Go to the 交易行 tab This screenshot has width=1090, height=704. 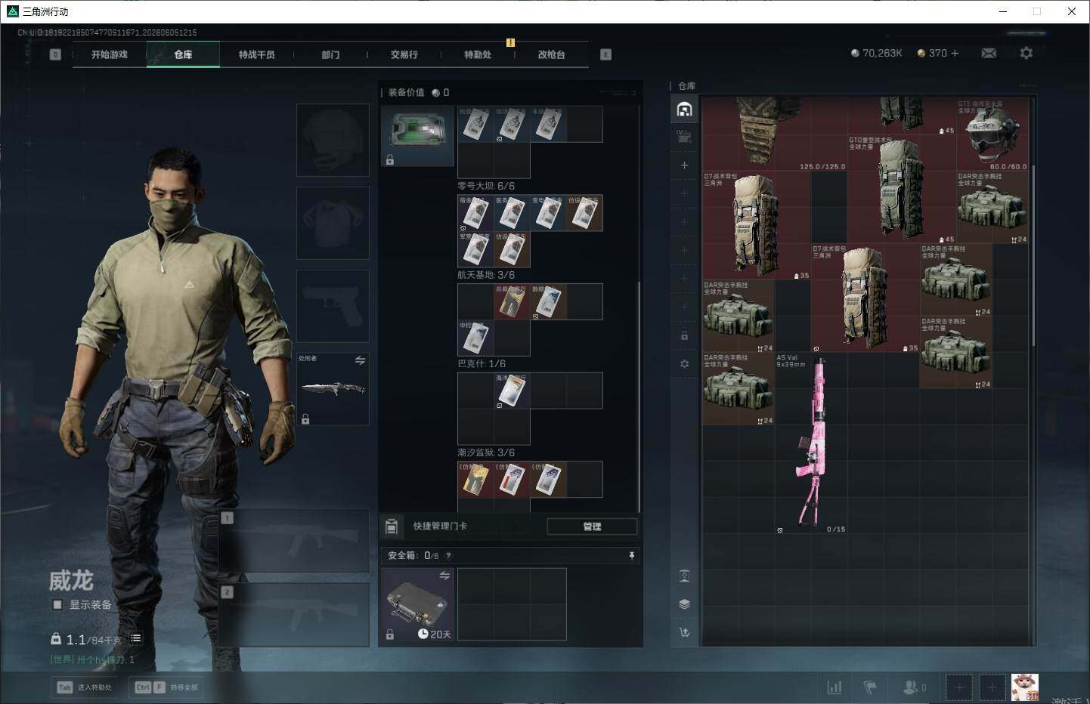tap(404, 54)
